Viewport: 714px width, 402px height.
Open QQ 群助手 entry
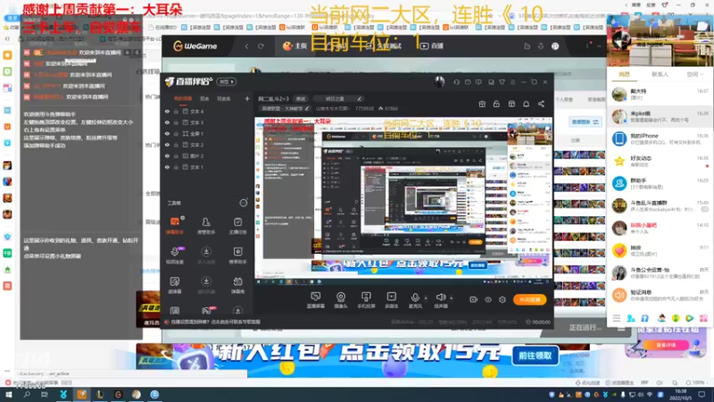pos(660,183)
